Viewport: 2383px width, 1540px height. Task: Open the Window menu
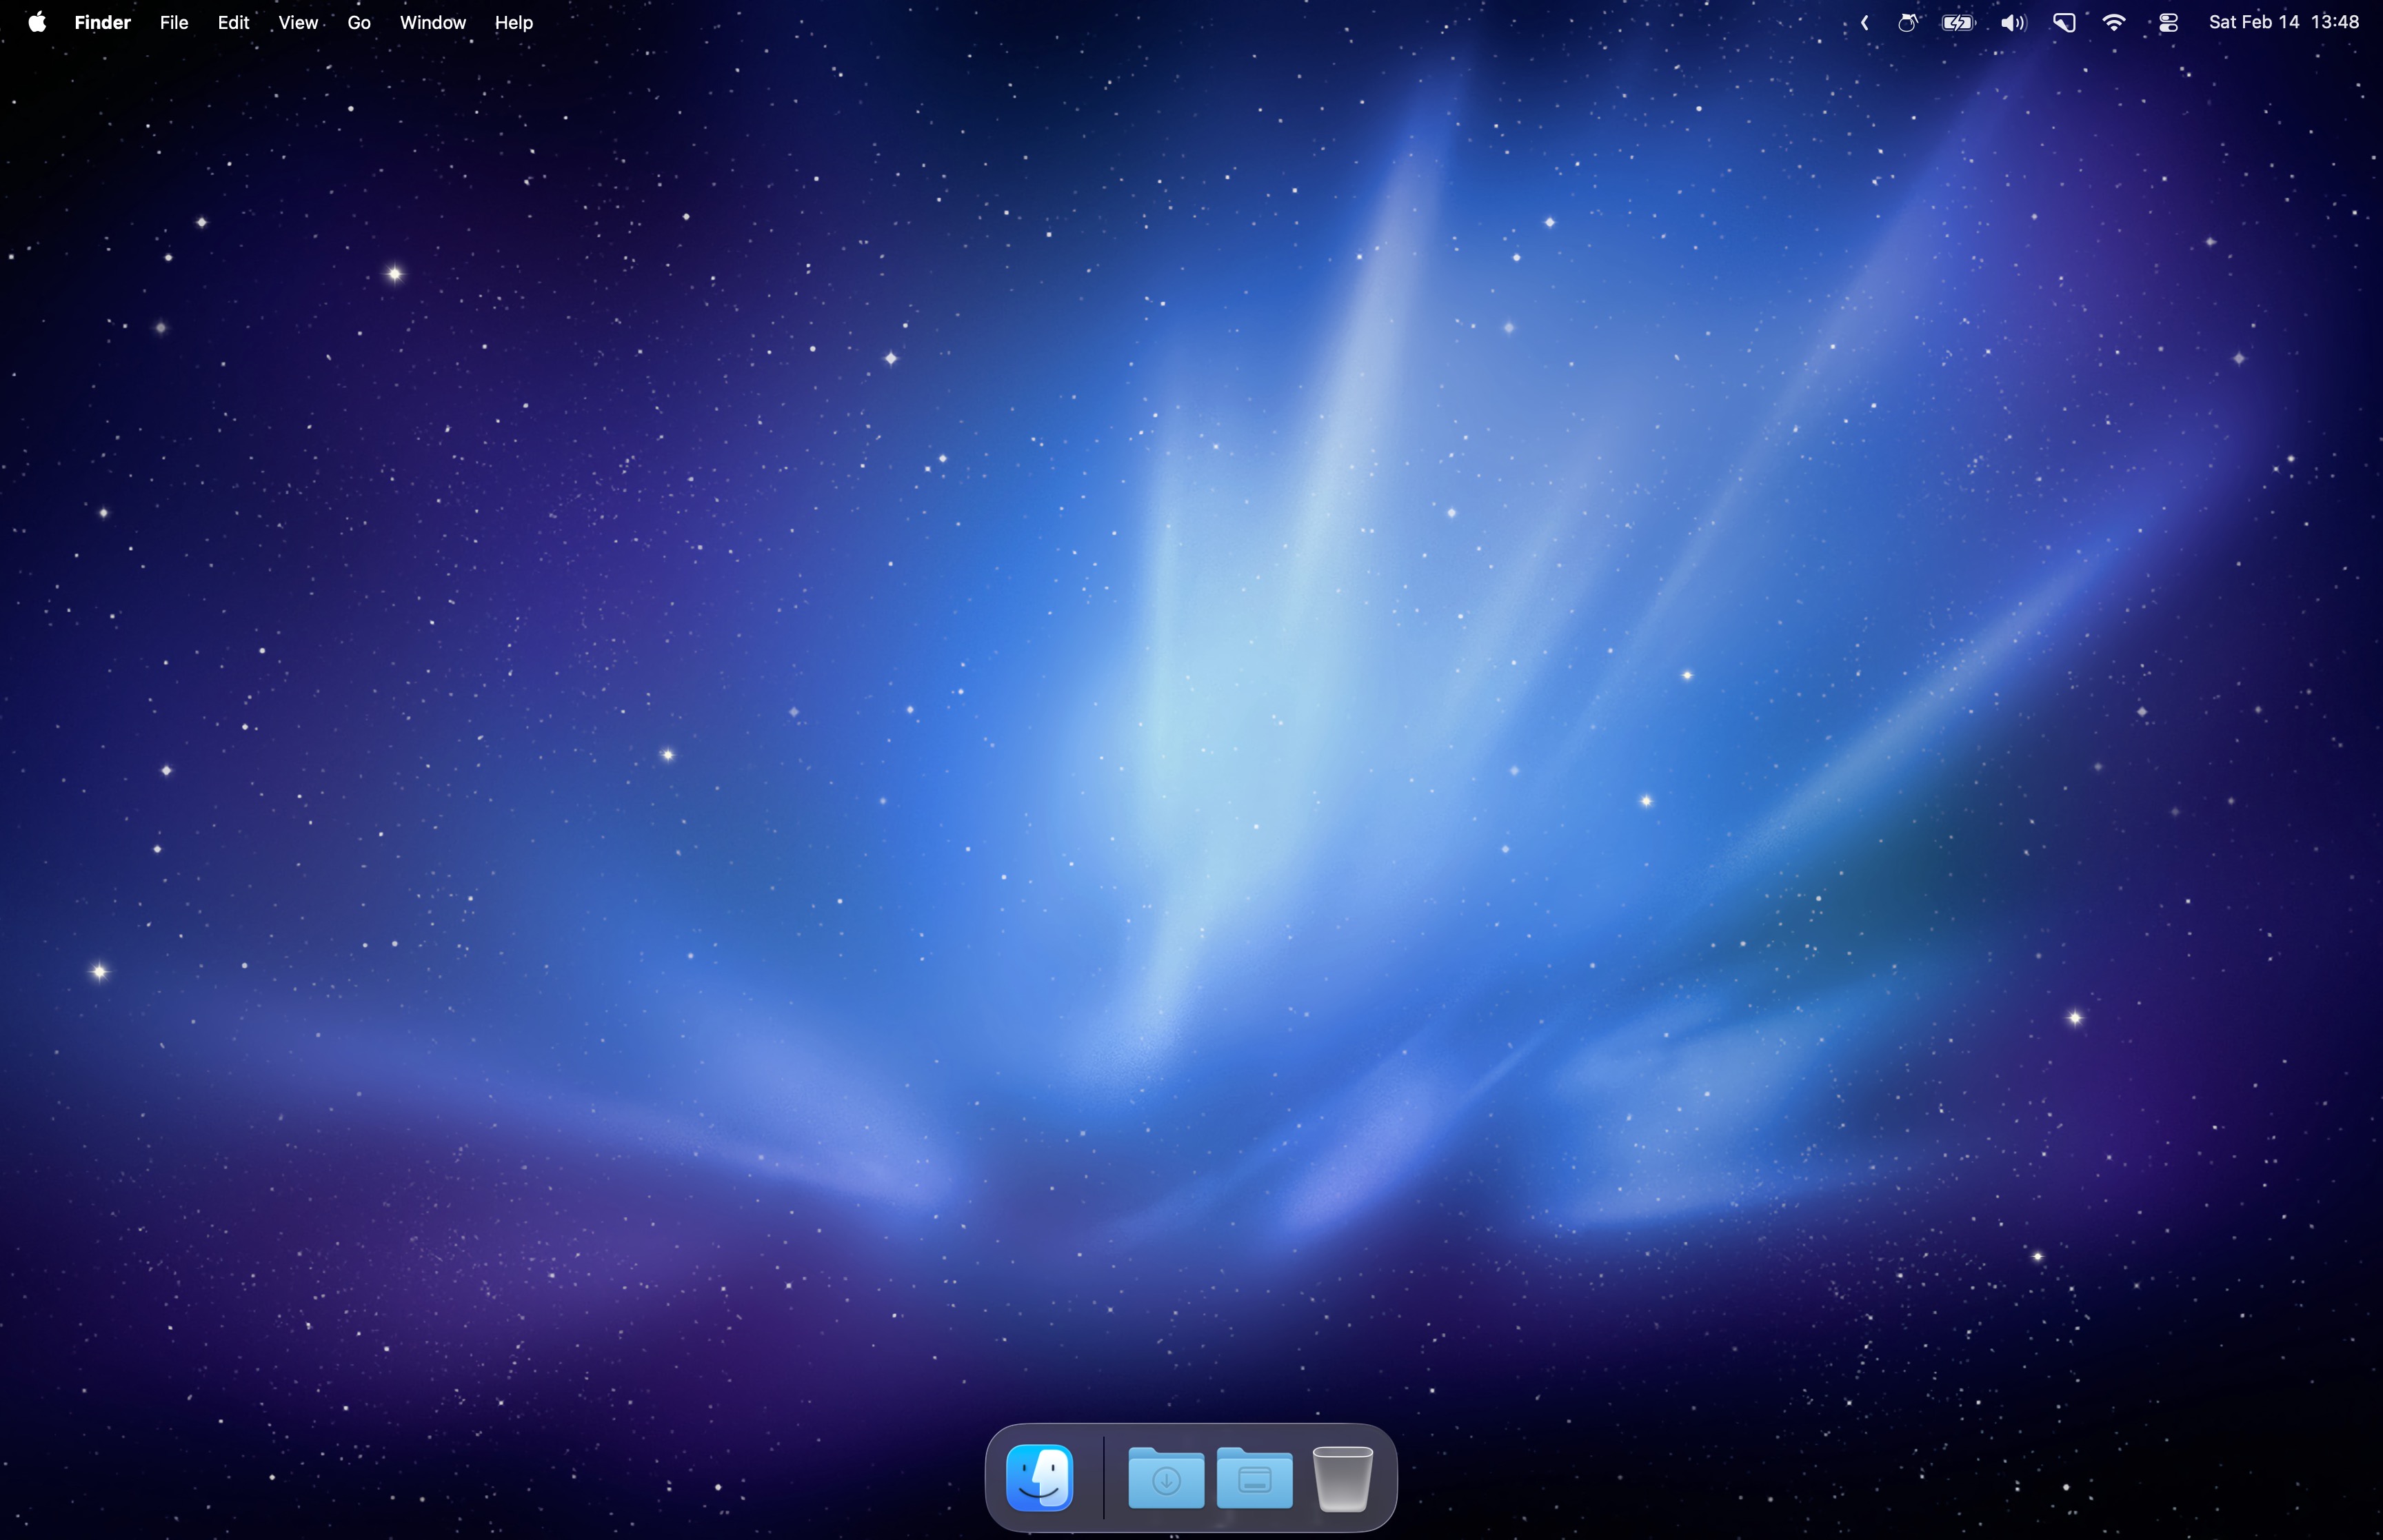(432, 22)
